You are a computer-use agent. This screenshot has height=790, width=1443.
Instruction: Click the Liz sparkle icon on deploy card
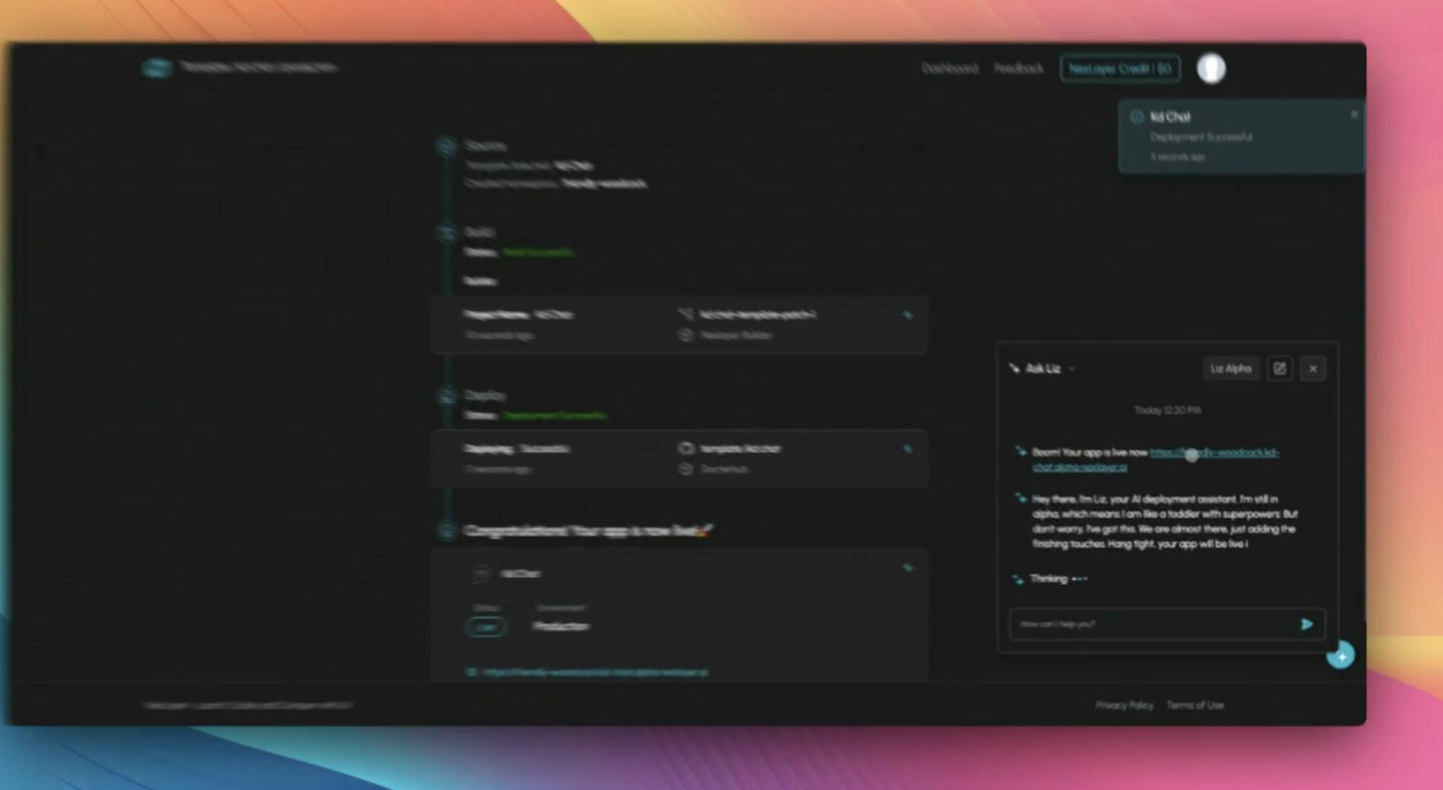[x=908, y=449]
